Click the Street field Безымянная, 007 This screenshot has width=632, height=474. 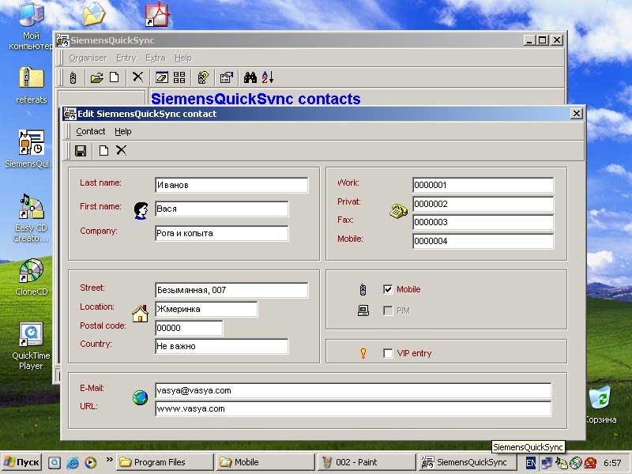pos(231,290)
